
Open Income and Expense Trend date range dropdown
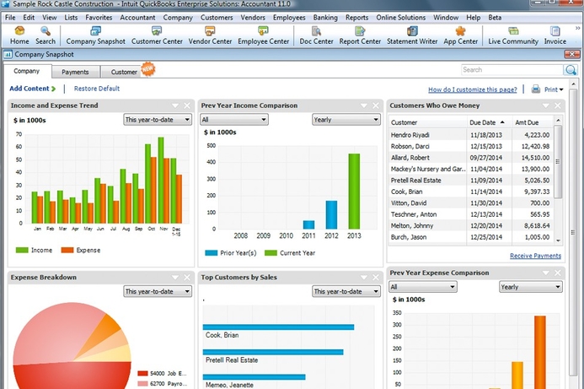158,120
